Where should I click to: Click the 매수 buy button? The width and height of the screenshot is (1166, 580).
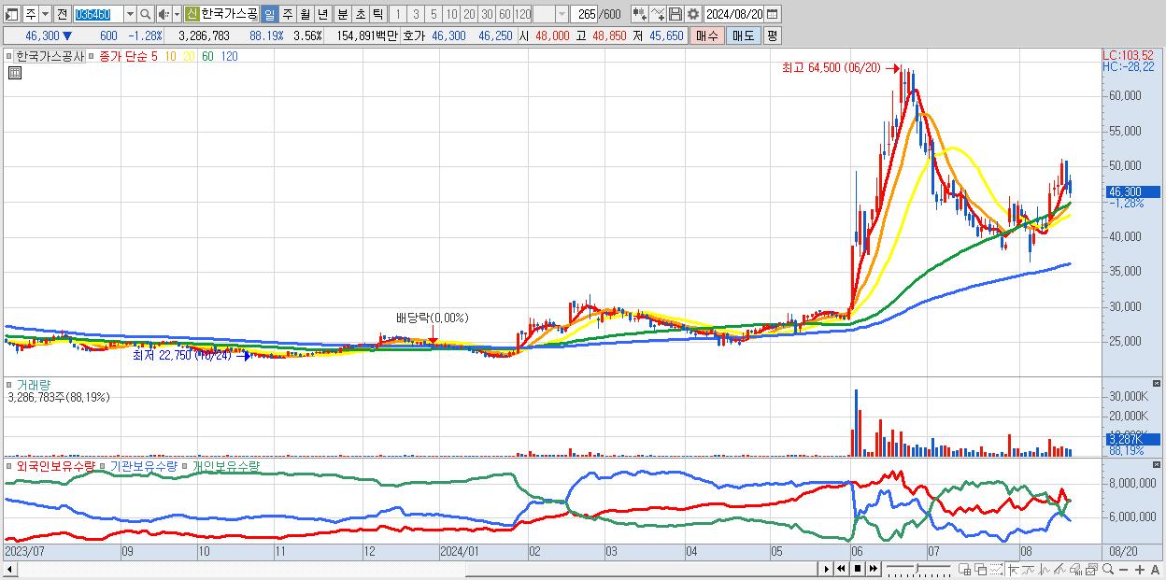coord(706,35)
